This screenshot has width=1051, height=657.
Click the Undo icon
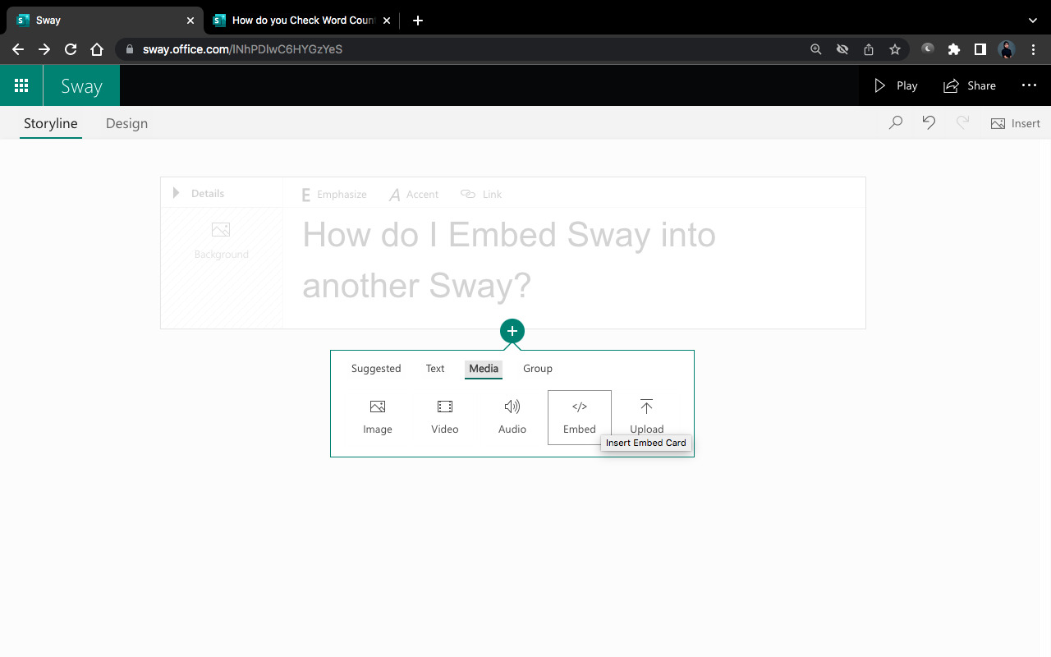point(929,122)
